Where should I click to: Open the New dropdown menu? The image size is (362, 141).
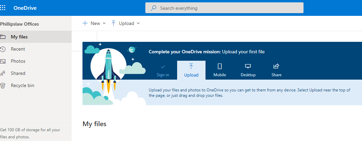point(95,23)
